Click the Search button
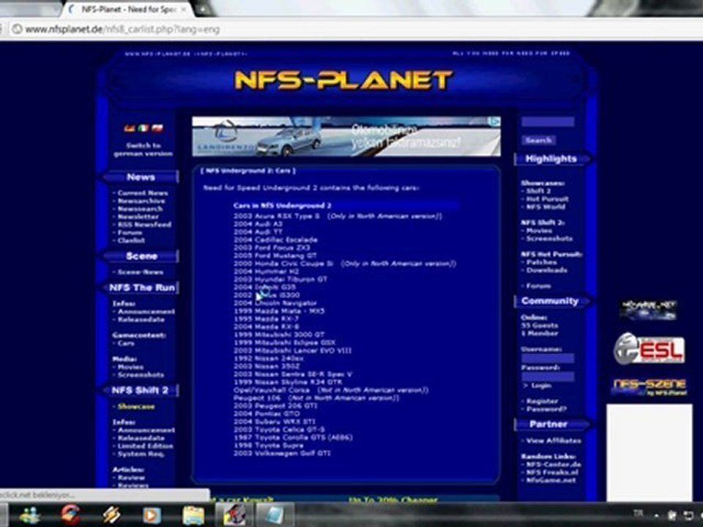Viewport: 703px width, 527px height. point(538,141)
